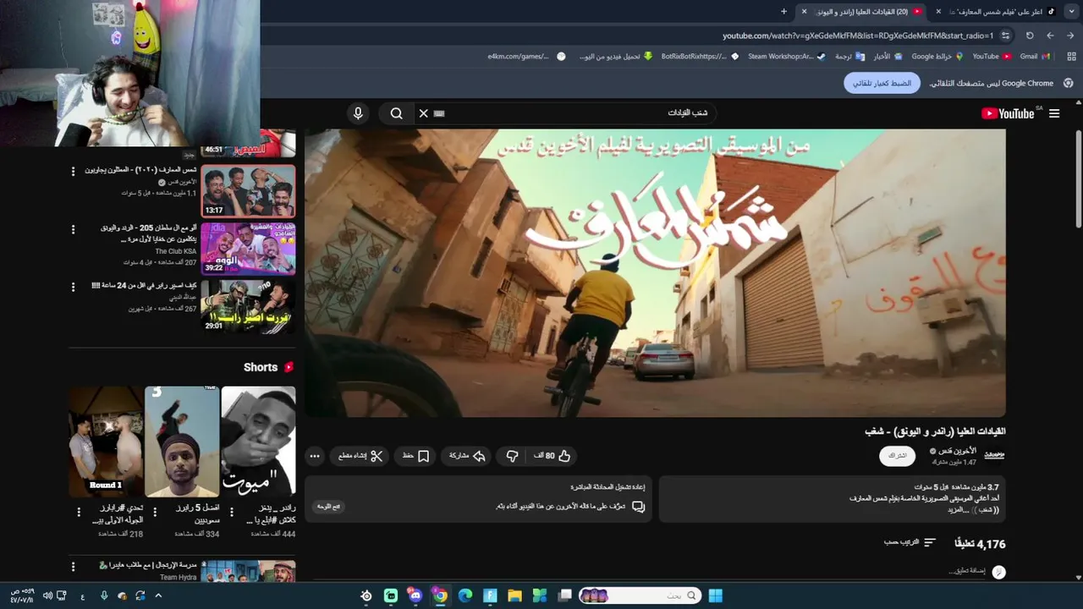Reload the page in Chrome

click(1030, 36)
